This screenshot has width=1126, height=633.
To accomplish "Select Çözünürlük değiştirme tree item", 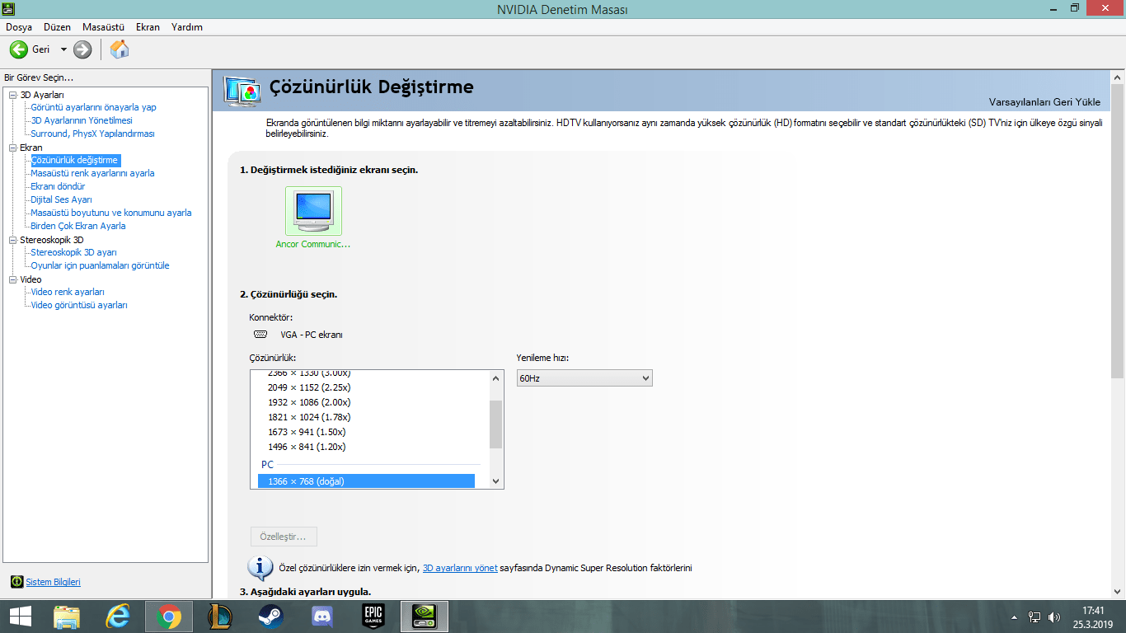I will click(x=75, y=160).
